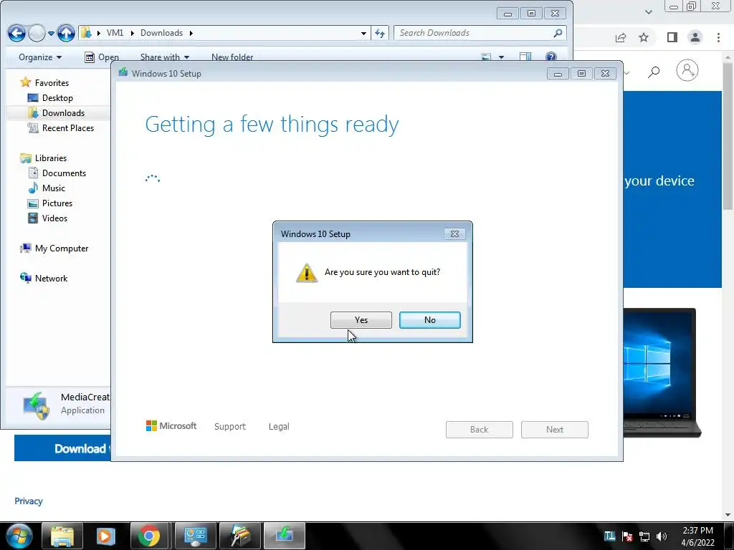Click the Next button in Setup
The image size is (734, 550).
coord(555,430)
